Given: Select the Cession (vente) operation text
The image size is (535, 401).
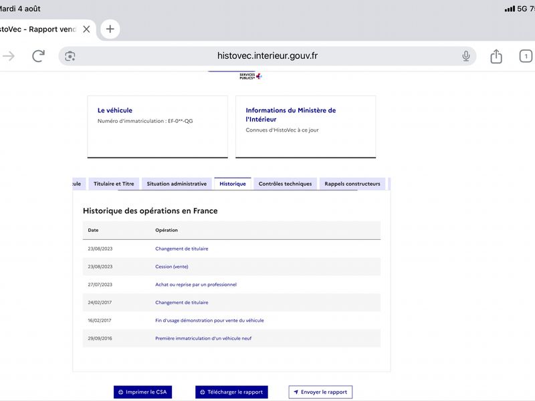Looking at the screenshot, I should [x=172, y=267].
